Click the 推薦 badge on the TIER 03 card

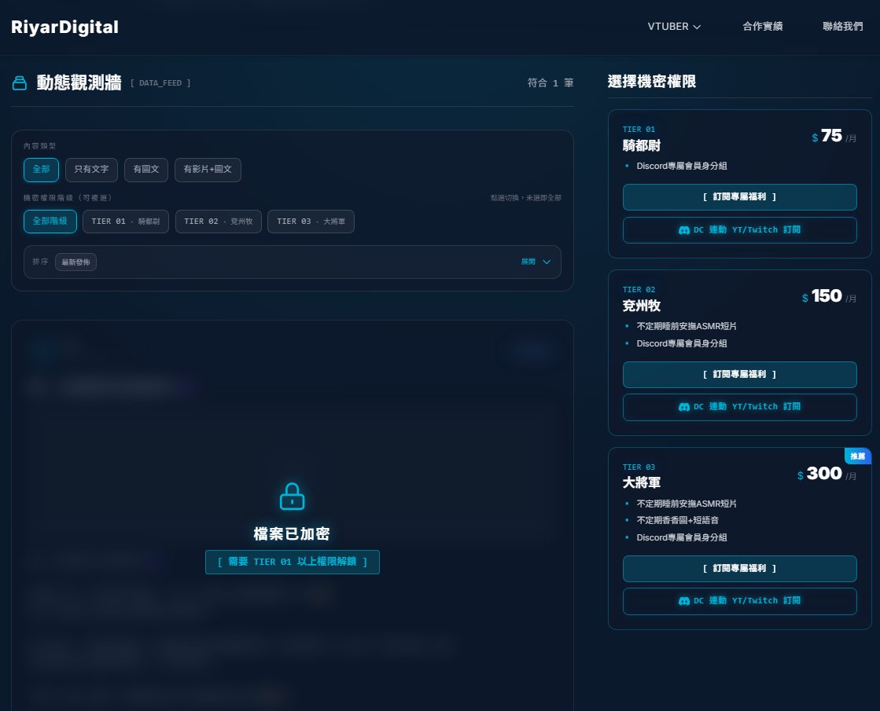click(x=857, y=456)
